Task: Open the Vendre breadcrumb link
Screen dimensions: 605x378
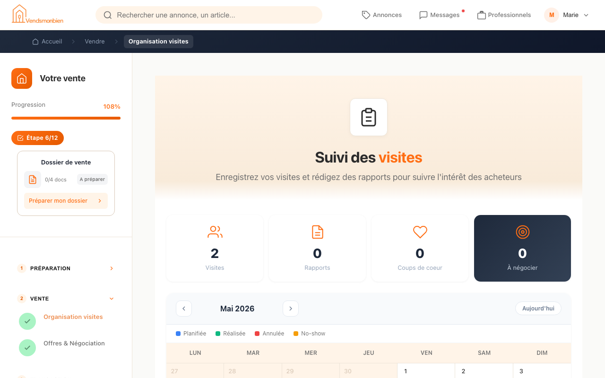Action: tap(95, 42)
